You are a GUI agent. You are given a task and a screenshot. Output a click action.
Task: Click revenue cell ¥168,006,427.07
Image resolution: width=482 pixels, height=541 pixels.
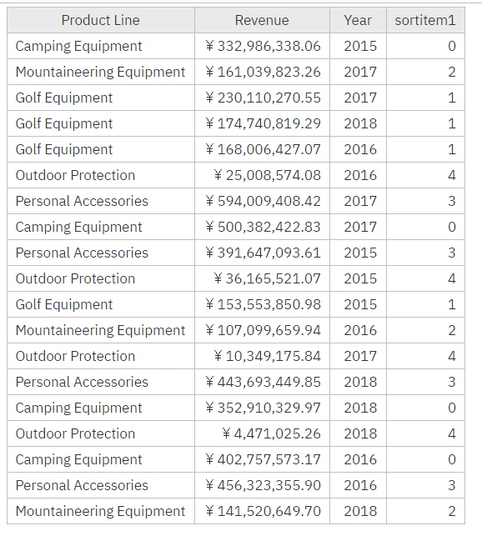pos(263,149)
